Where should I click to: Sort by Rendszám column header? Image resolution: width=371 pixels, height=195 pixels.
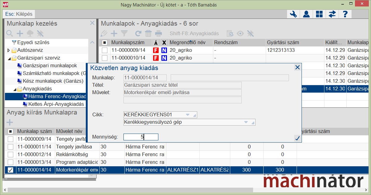pos(239,43)
